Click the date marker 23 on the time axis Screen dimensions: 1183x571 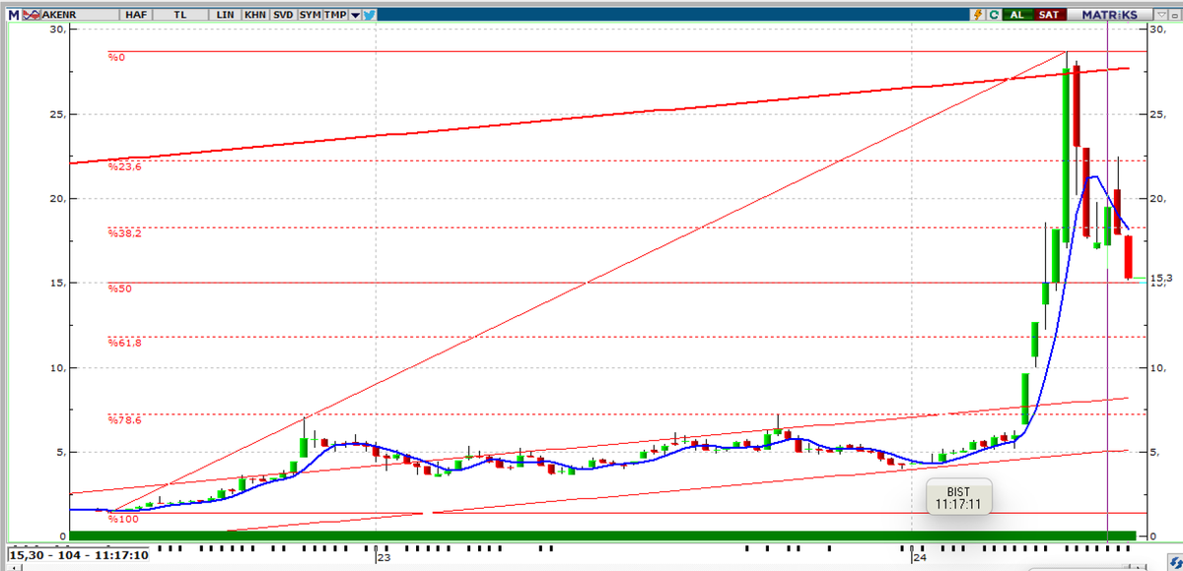383,557
